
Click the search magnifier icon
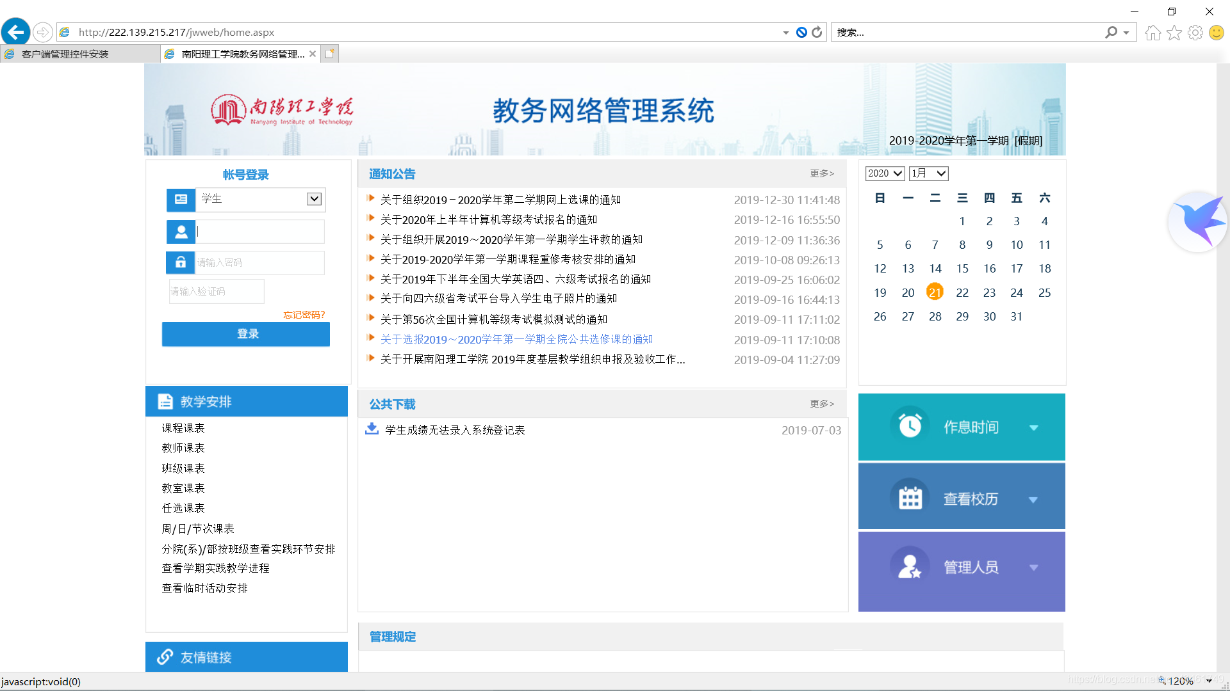click(1111, 32)
